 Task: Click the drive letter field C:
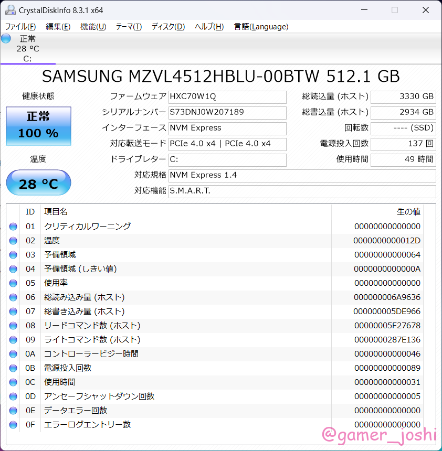[227, 160]
